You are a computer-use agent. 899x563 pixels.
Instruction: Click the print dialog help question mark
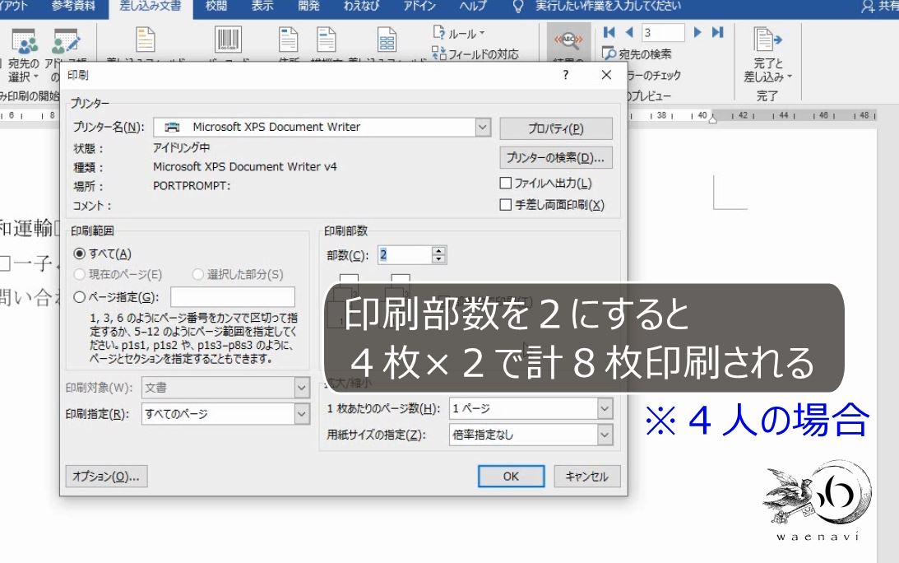[565, 75]
